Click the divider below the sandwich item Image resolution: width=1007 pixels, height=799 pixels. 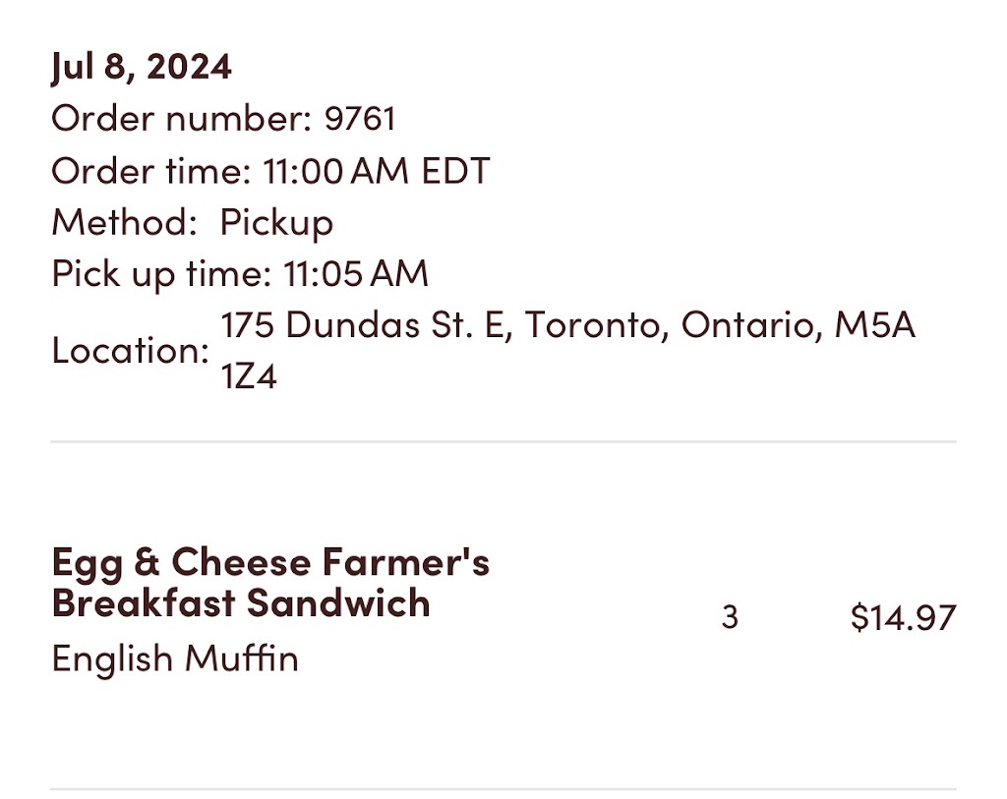click(503, 789)
